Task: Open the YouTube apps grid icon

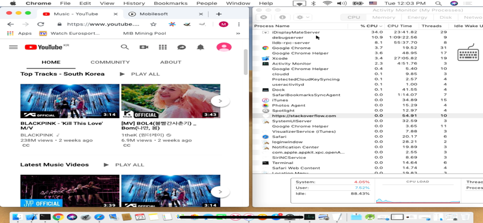Action: click(163, 47)
